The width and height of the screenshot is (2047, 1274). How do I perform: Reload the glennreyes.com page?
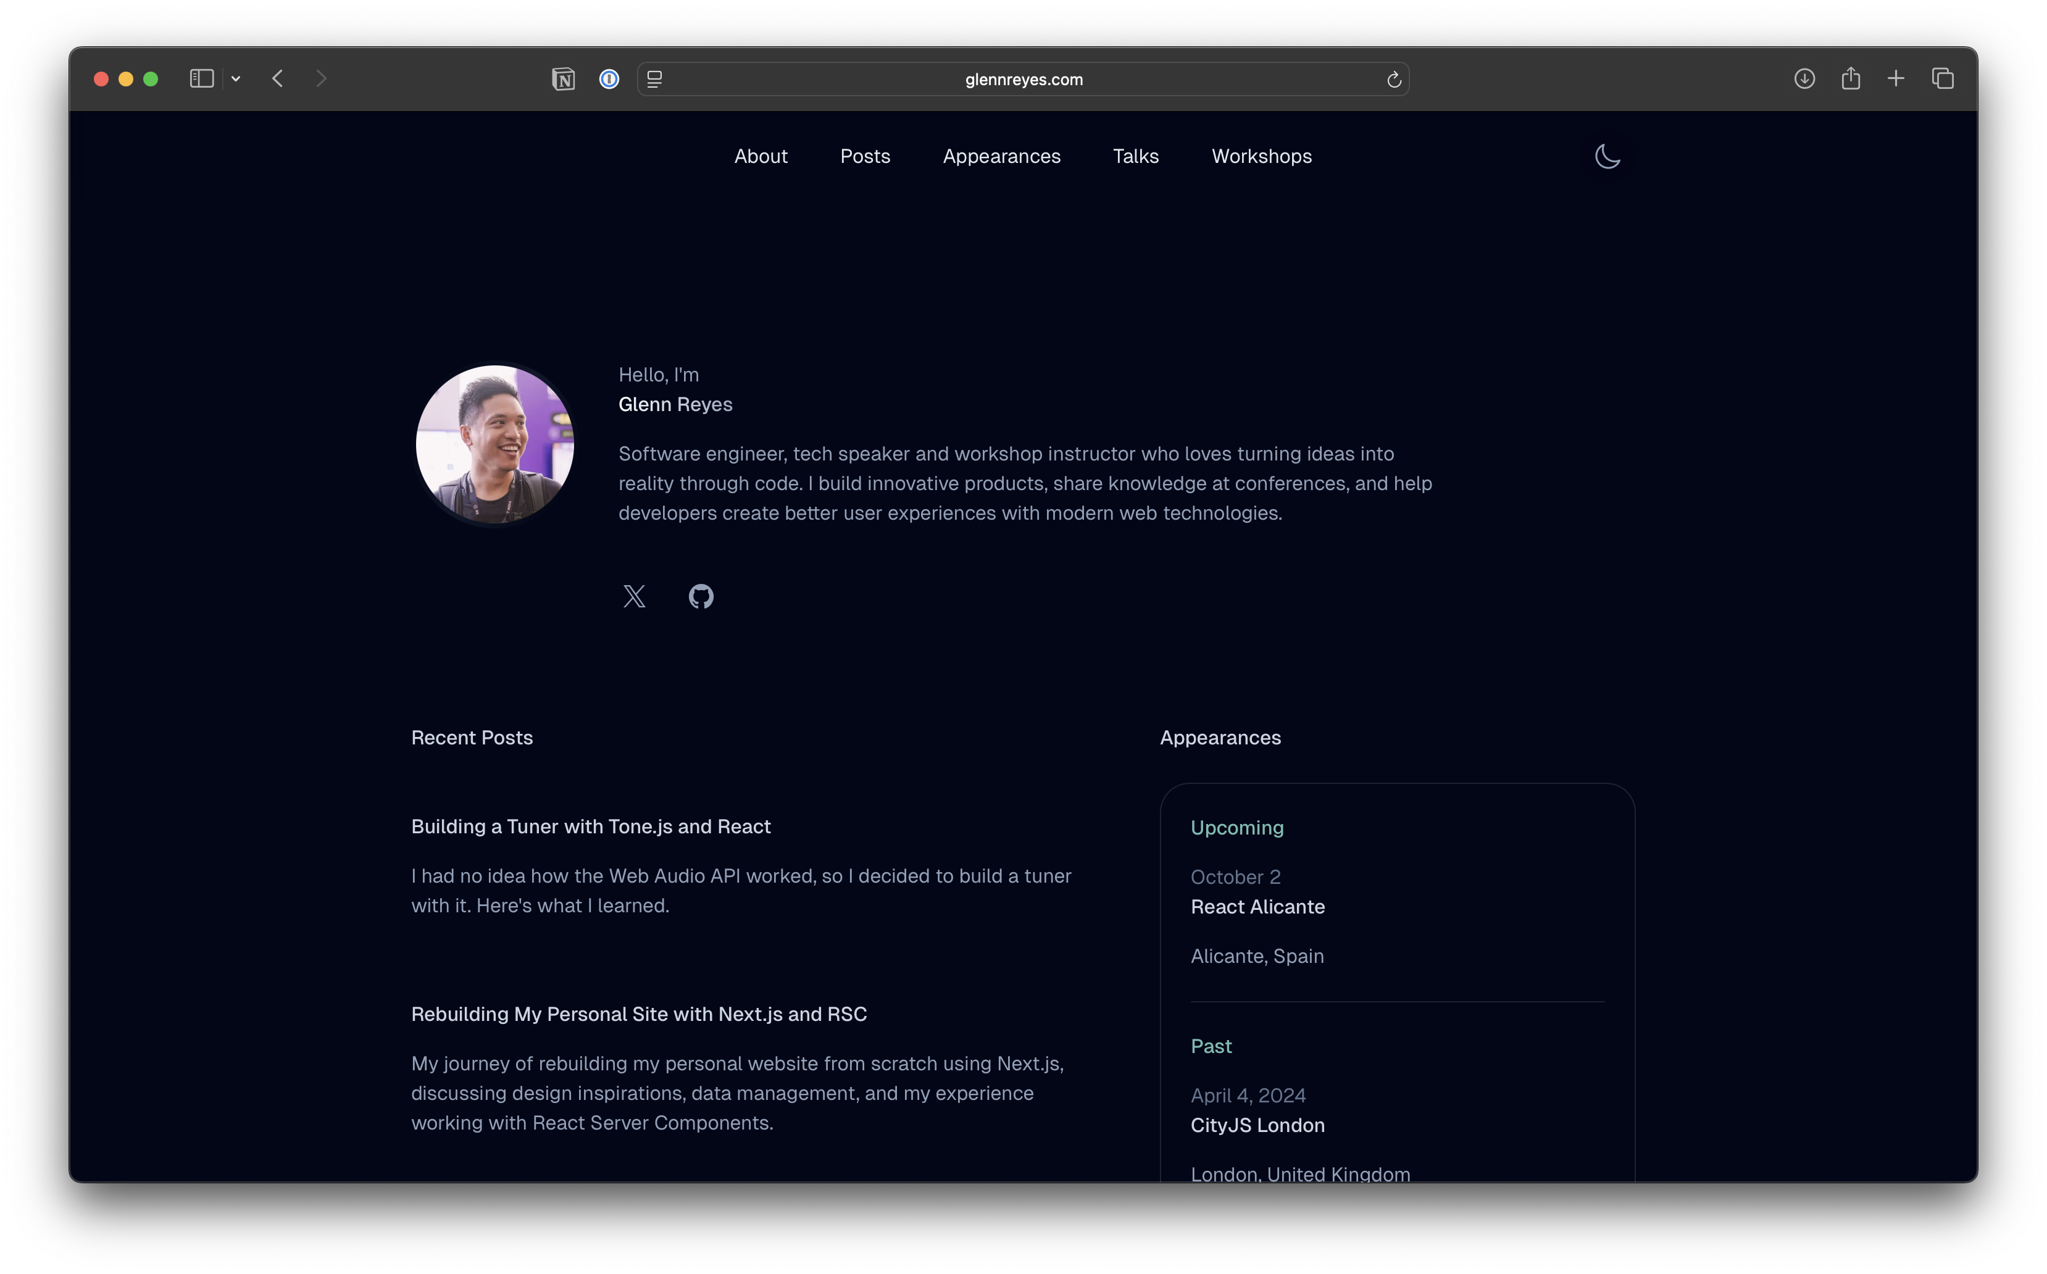(1393, 79)
